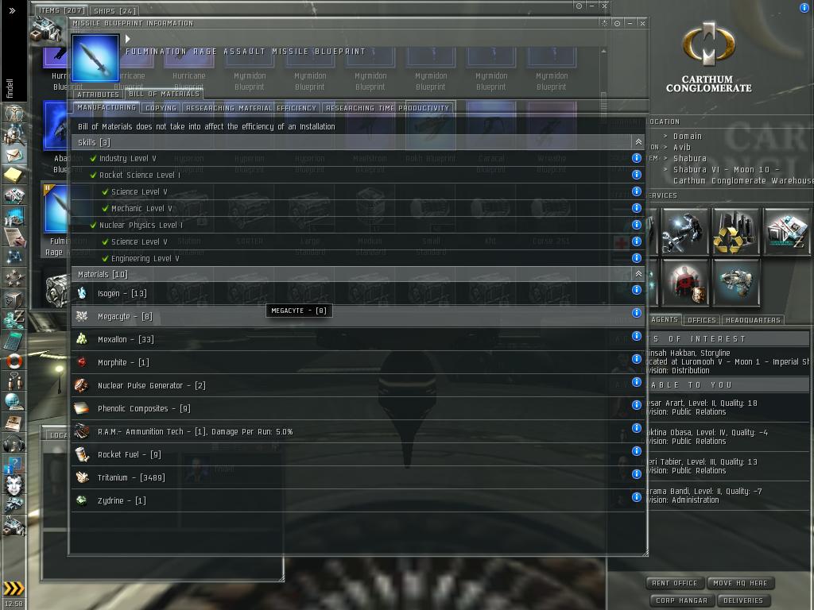Open the bounty office service icon
The height and width of the screenshot is (610, 814).
[x=685, y=283]
